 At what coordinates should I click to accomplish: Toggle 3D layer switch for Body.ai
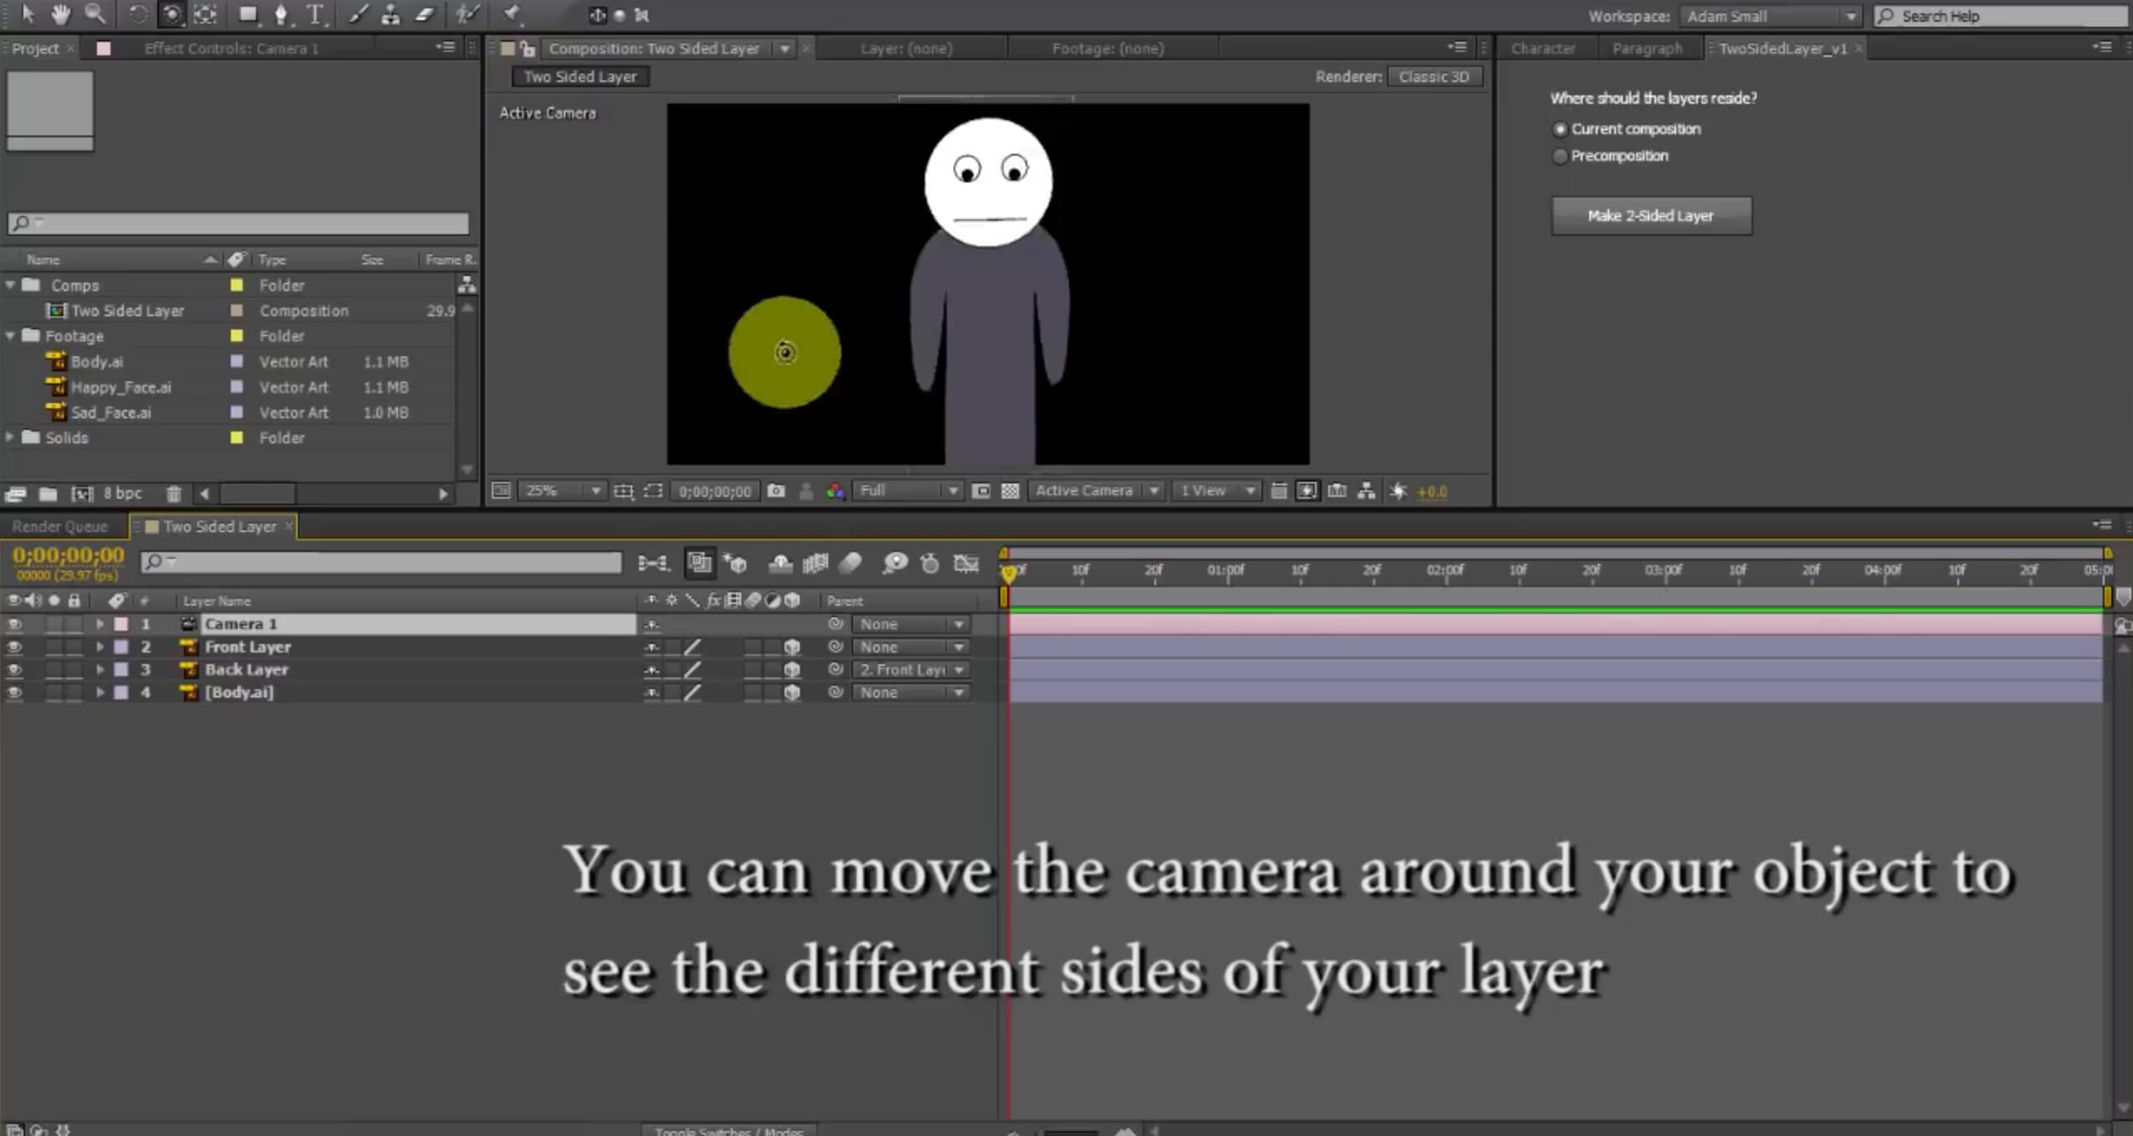click(791, 693)
